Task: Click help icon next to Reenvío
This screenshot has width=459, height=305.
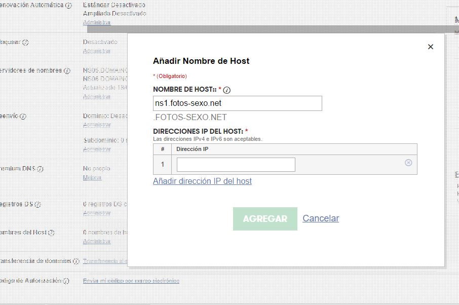Action: click(x=23, y=116)
